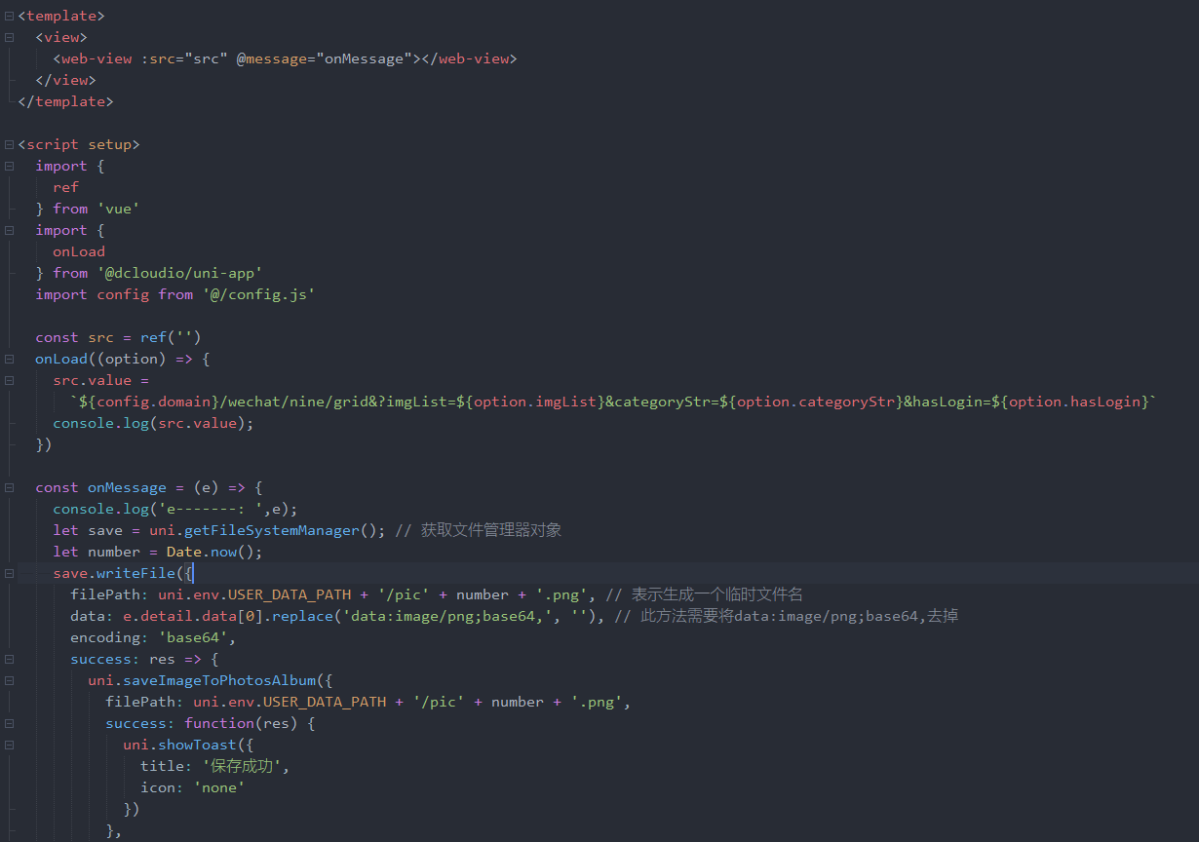Fold the save.writeFile call block
Screen dimensions: 1199x842
(x=9, y=573)
